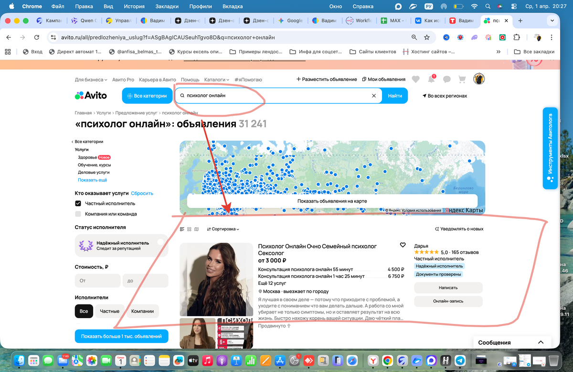Clear the search field with X icon
573x372 pixels.
click(374, 96)
